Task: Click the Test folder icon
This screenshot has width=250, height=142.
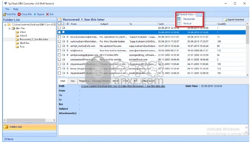Action: [x=17, y=47]
